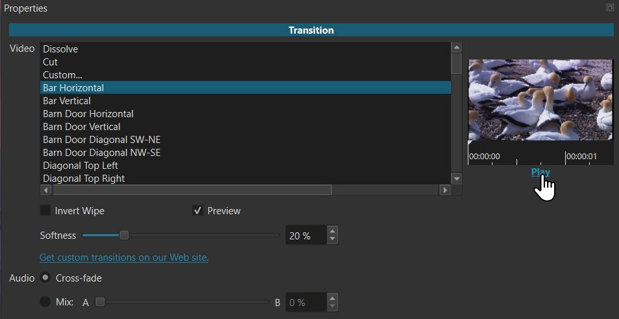Increase Softness with the up stepper arrow
Viewport: 619px width, 319px height.
pos(332,231)
